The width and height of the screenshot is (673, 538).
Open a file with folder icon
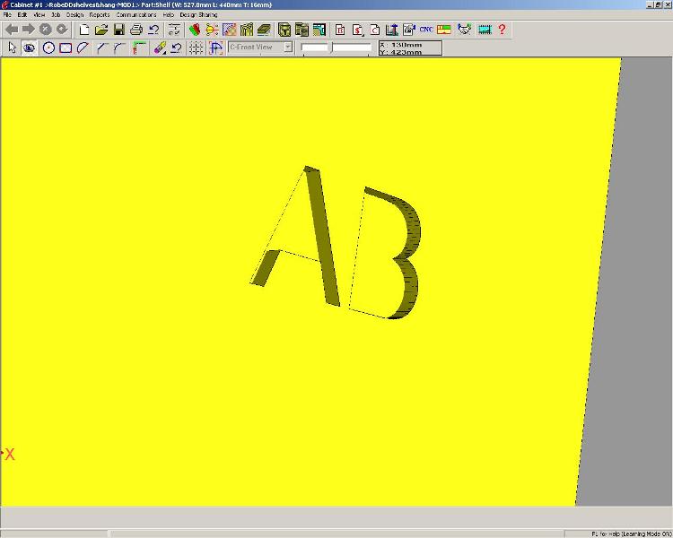pyautogui.click(x=101, y=30)
